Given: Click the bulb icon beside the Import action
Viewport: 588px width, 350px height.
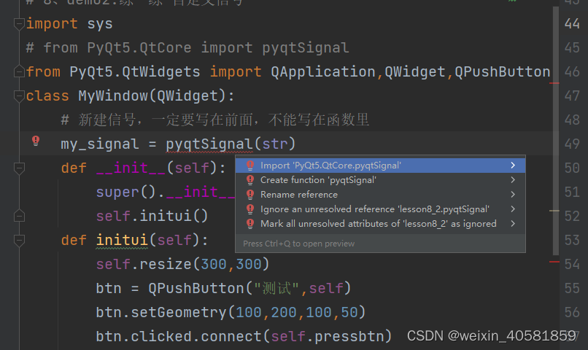Looking at the screenshot, I should [250, 166].
